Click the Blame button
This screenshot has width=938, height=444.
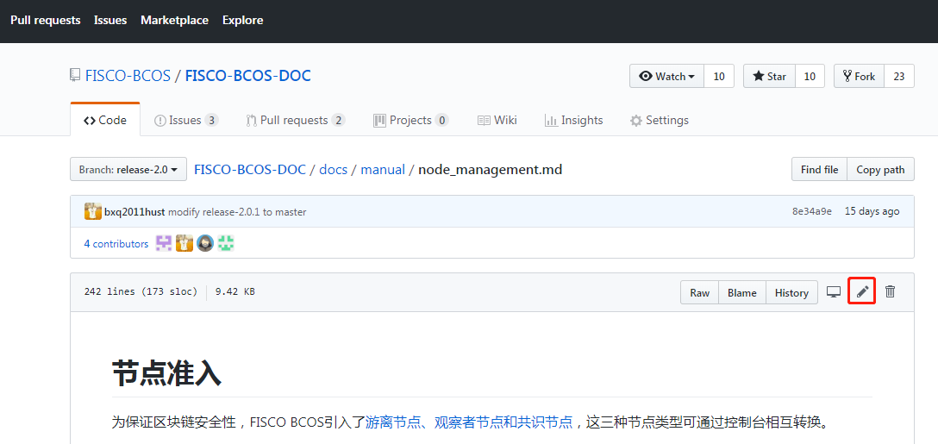(741, 292)
